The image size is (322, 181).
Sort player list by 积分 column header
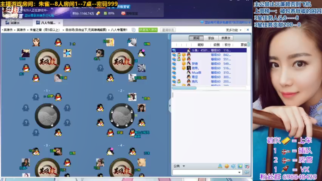(x=227, y=45)
